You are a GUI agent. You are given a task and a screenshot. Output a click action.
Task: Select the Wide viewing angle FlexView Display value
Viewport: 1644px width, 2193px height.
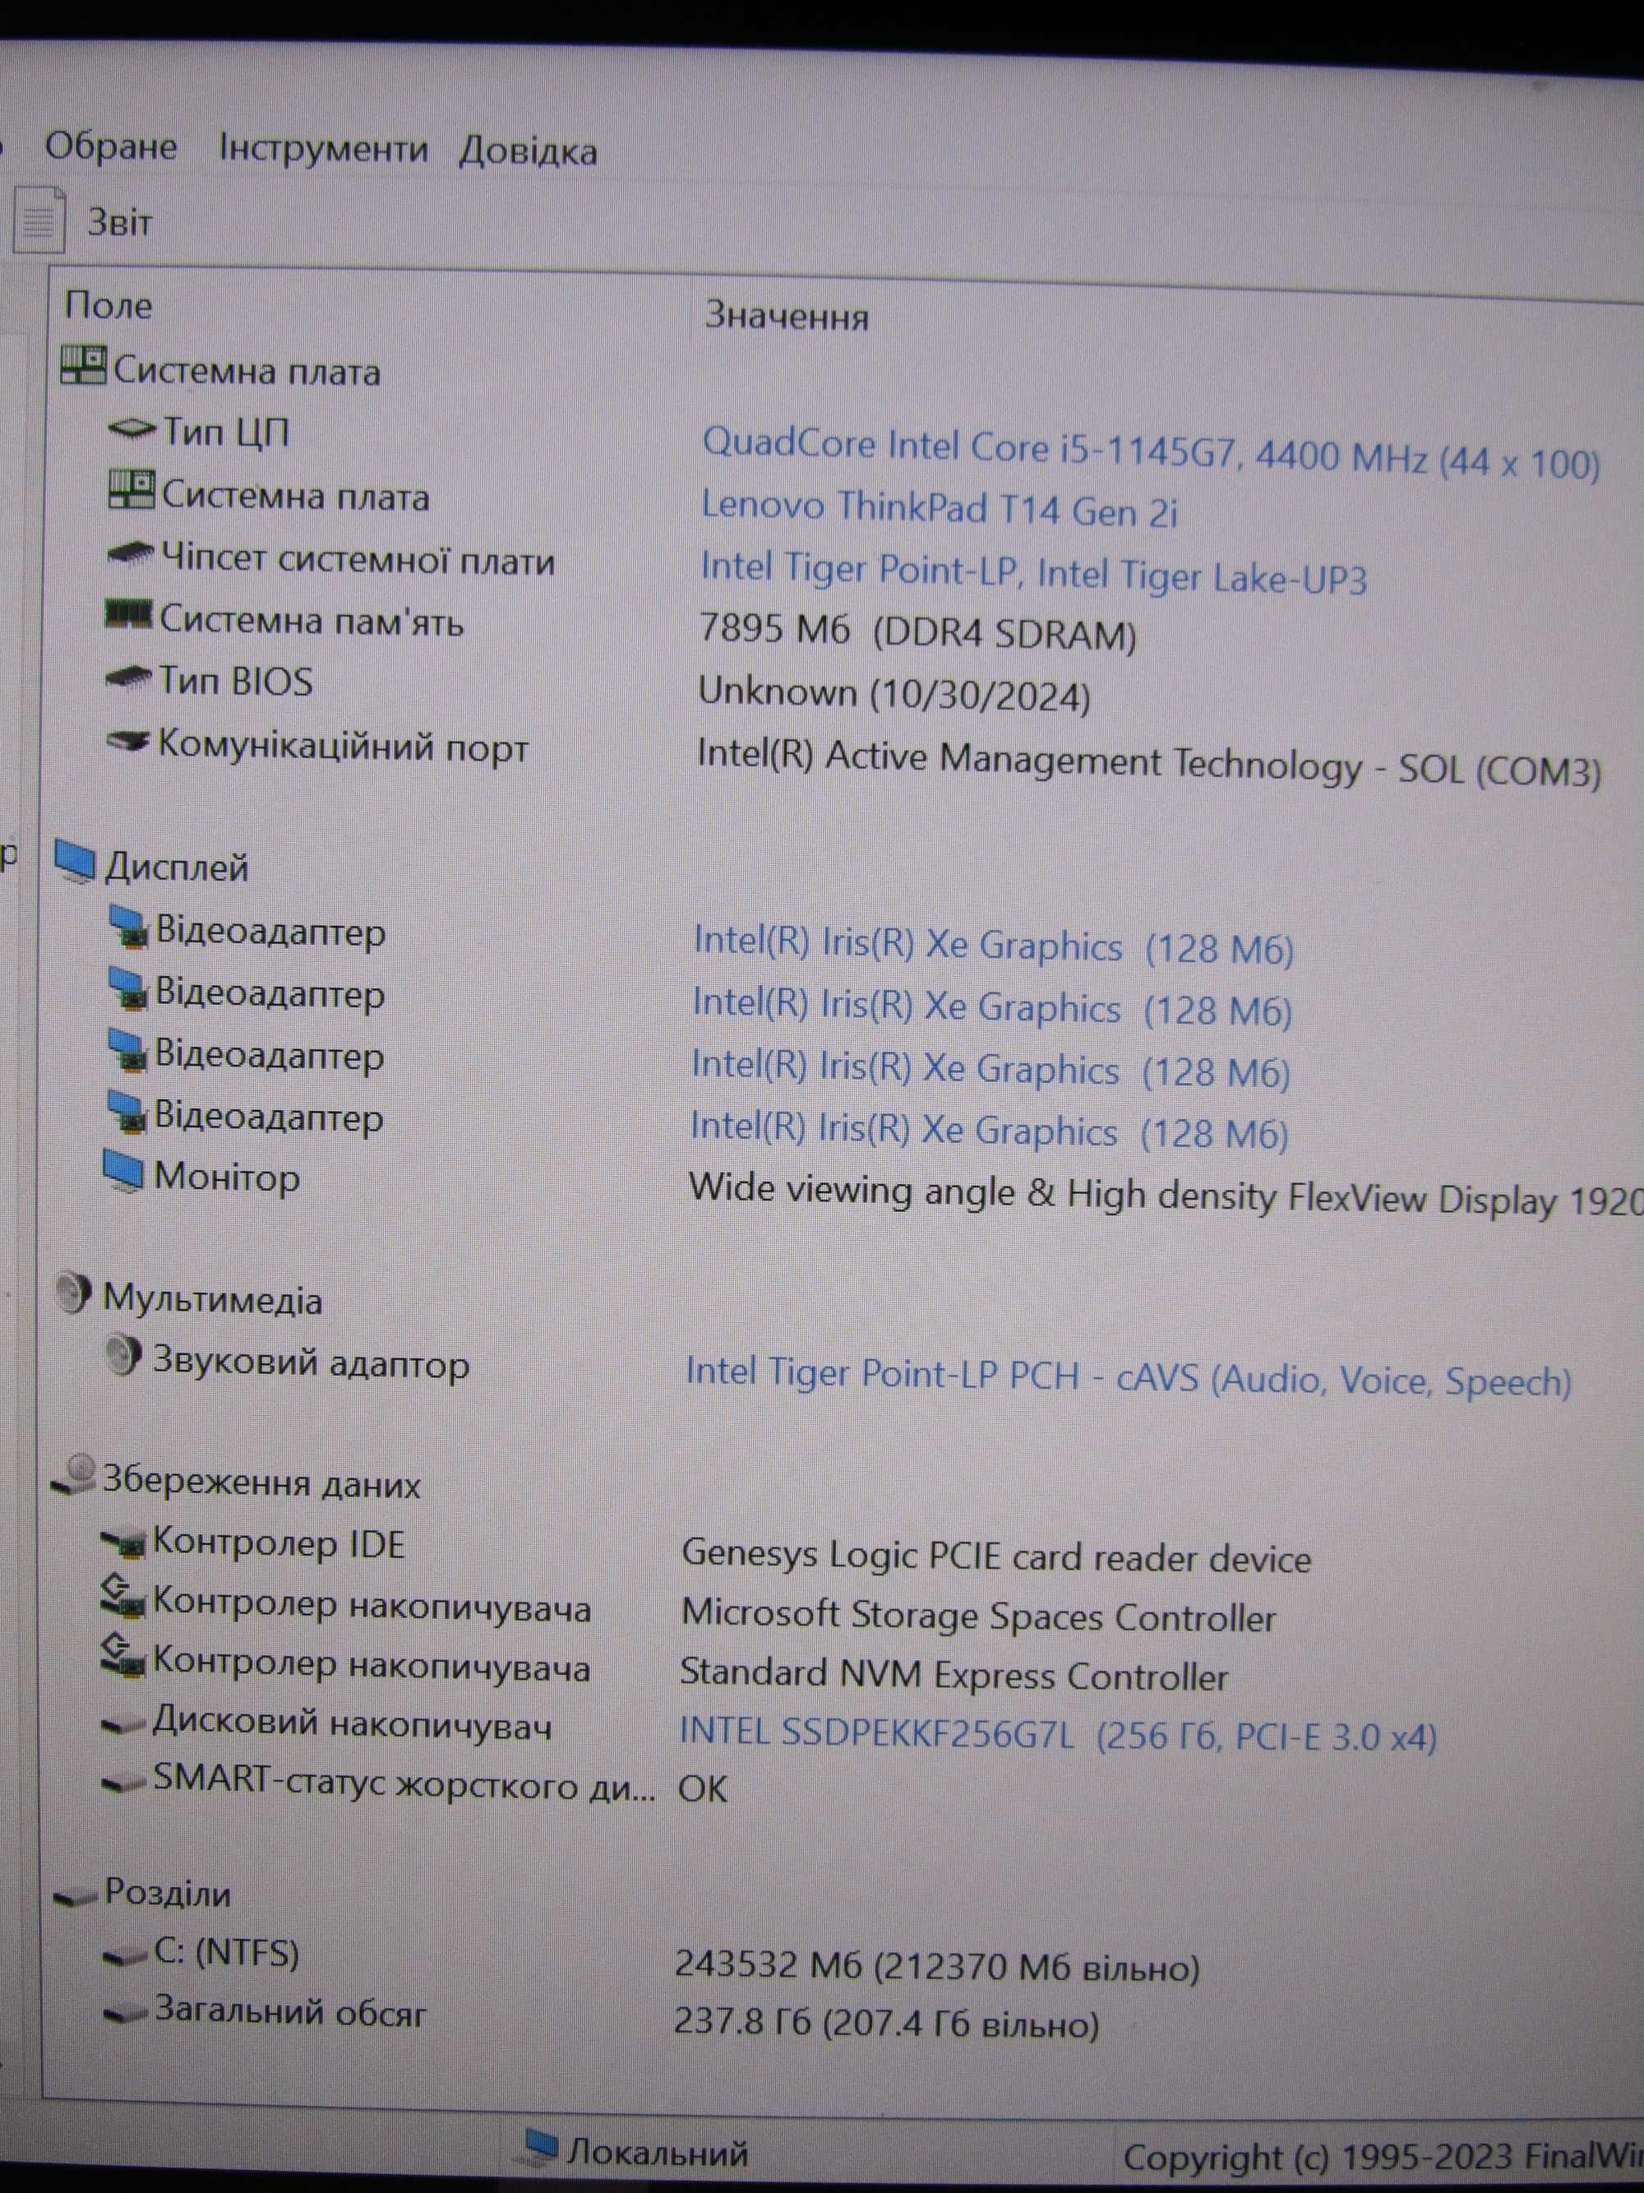click(x=1166, y=1195)
